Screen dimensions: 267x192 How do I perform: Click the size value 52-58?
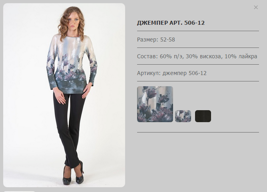pyautogui.click(x=167, y=40)
